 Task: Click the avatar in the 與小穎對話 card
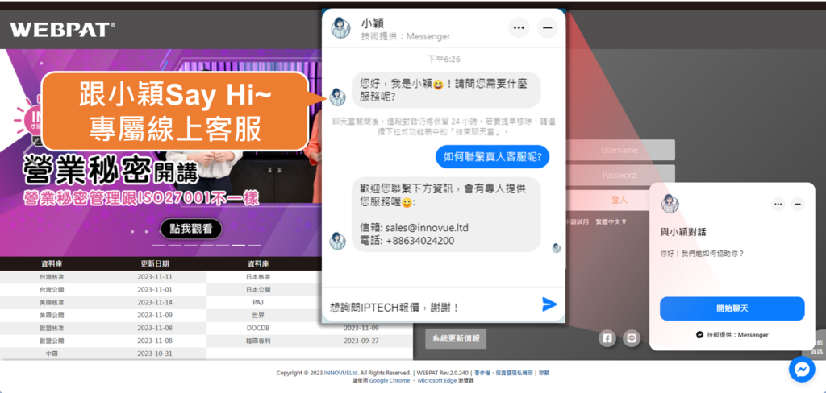(670, 204)
